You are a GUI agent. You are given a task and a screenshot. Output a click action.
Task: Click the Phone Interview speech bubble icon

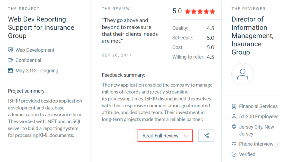(x=234, y=144)
